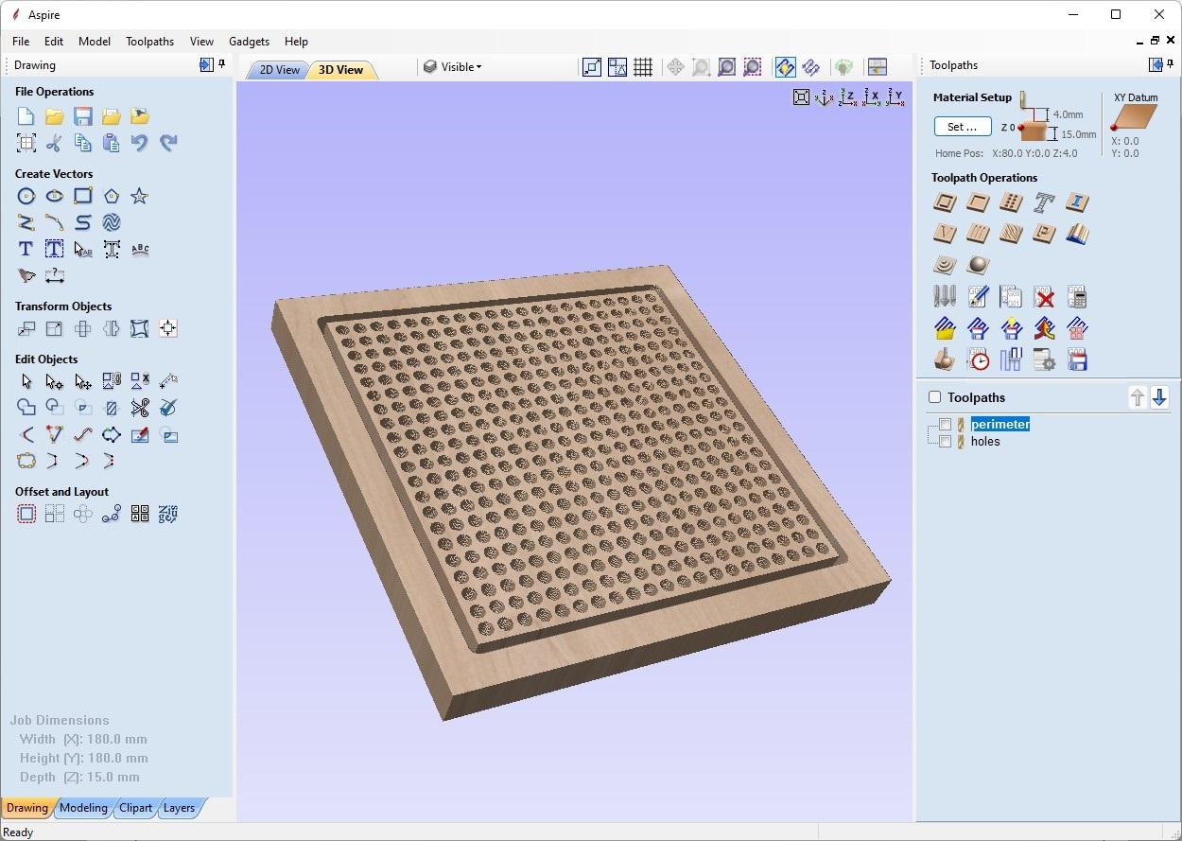Screen dimensions: 1182x841
Task: Choose the Draw Text tool
Action: 26,249
